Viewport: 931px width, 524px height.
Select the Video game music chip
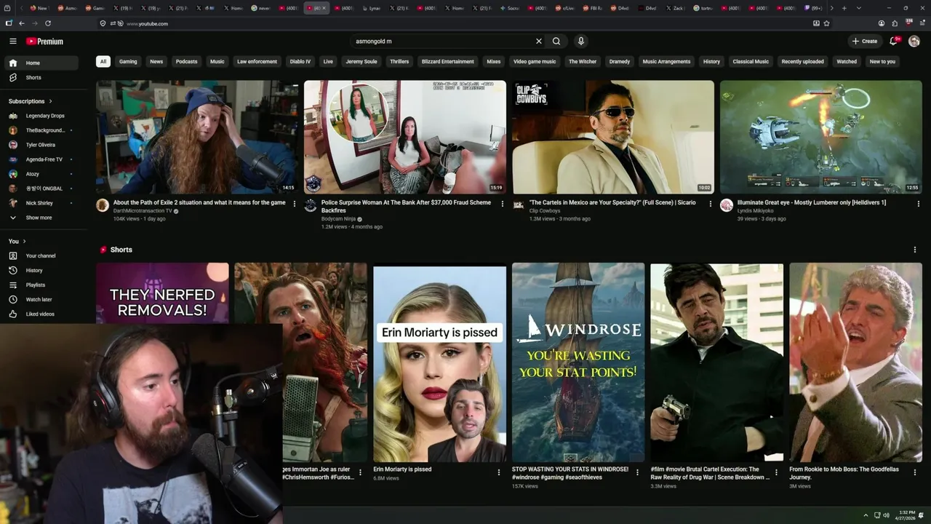tap(535, 62)
